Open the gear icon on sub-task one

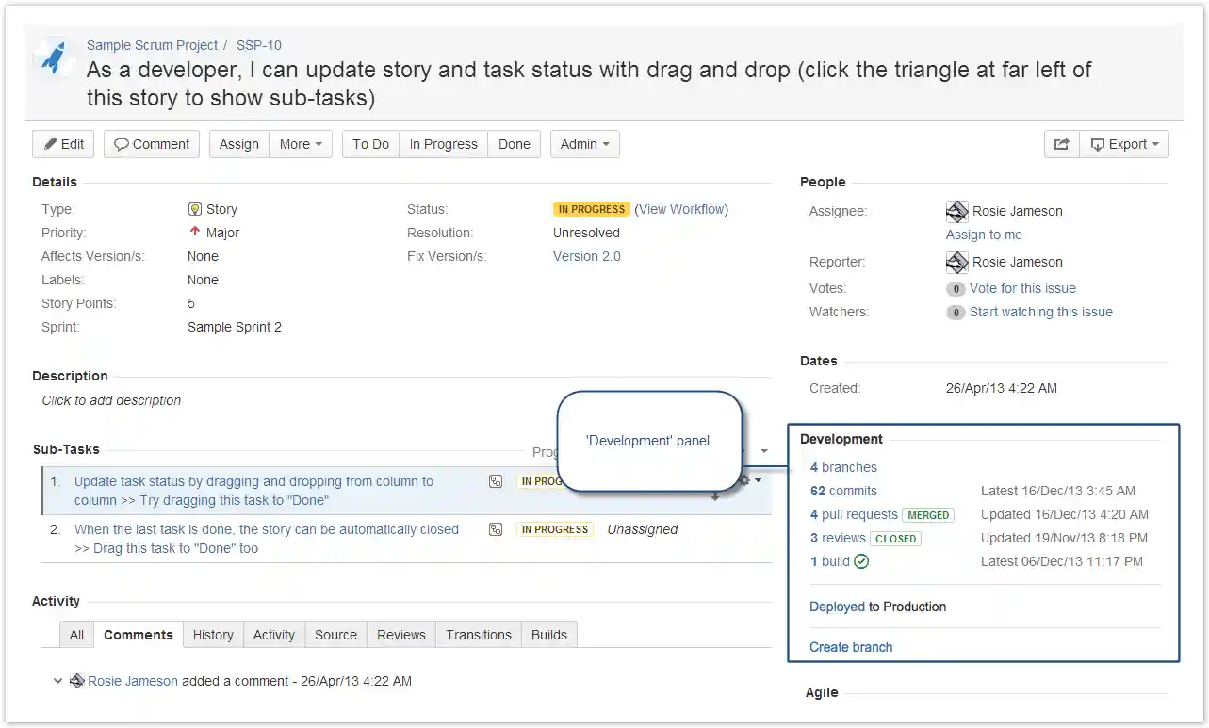[x=743, y=481]
